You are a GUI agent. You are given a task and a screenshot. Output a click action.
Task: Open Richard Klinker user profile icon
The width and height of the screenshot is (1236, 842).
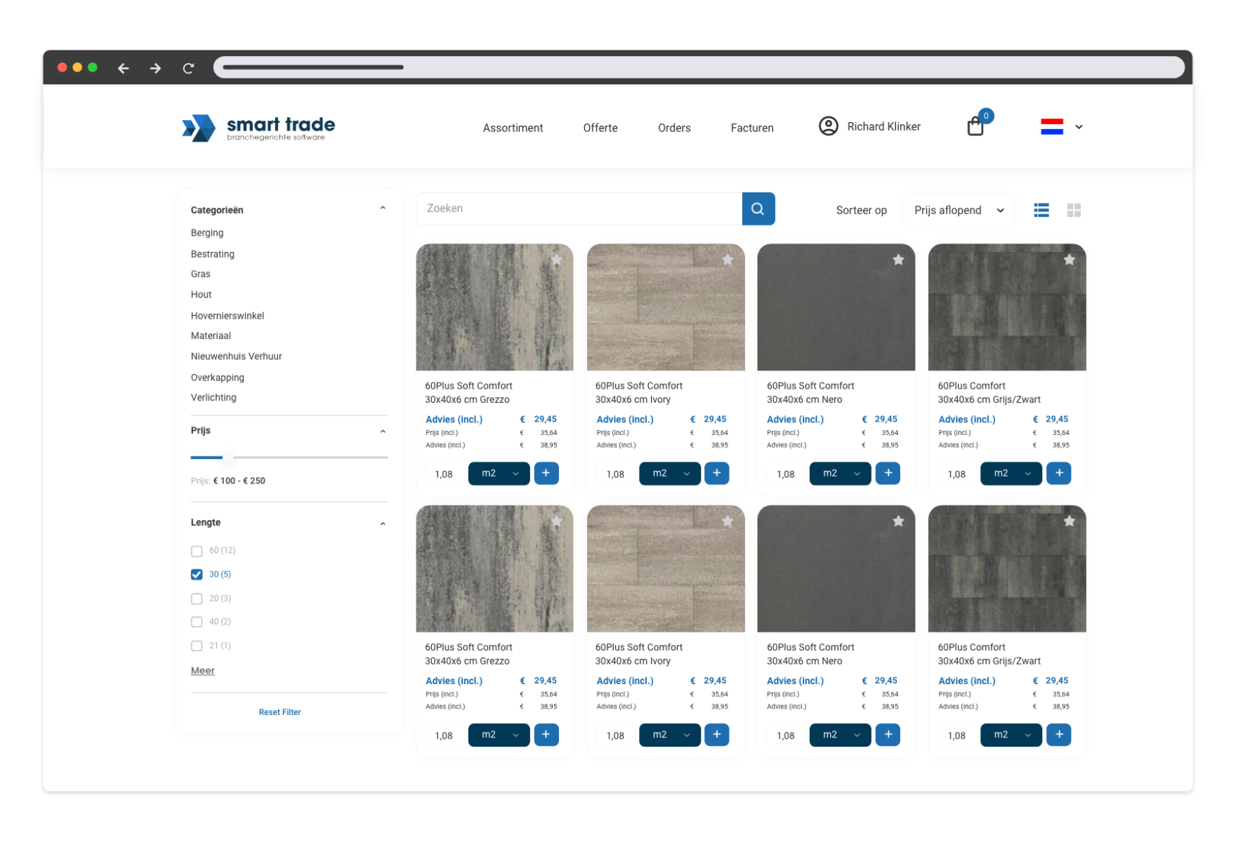(x=829, y=126)
